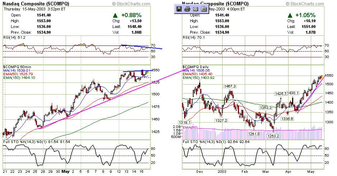Viewport: 337px width, 176px height.
Task: Click the 1353.3 price label
Action: click(x=266, y=108)
